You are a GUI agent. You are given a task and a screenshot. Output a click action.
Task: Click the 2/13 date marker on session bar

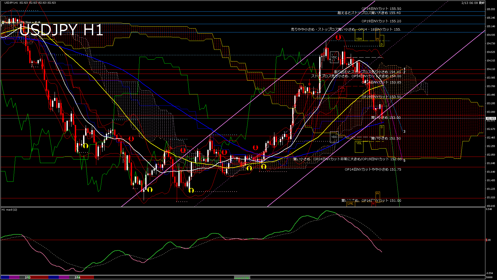tap(28, 277)
